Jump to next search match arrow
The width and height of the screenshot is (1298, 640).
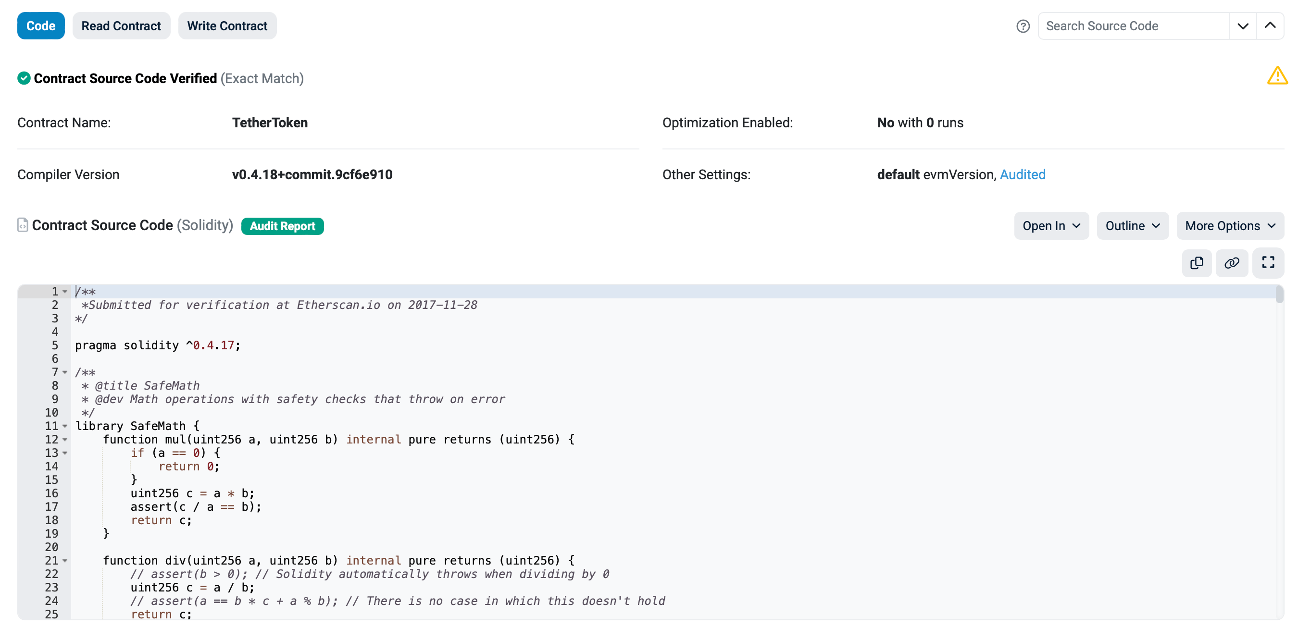1243,26
